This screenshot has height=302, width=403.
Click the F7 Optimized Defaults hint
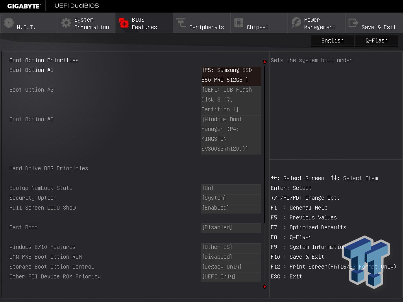[x=309, y=228]
